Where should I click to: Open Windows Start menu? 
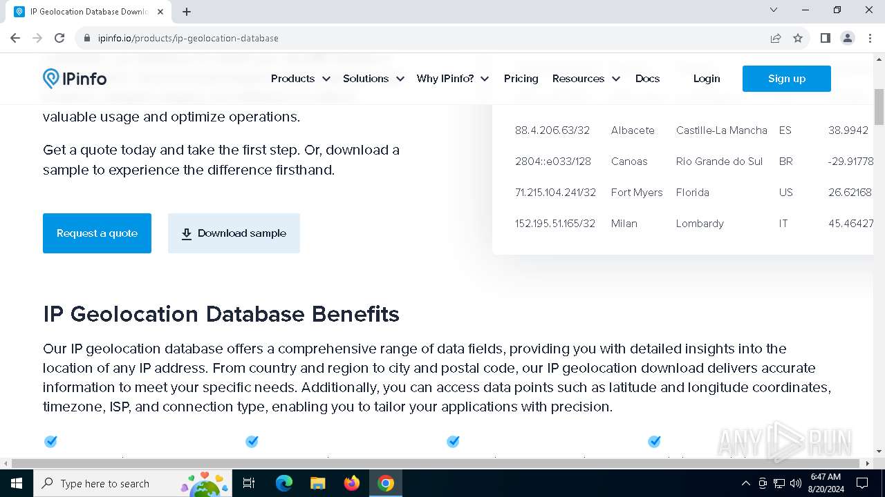16,483
